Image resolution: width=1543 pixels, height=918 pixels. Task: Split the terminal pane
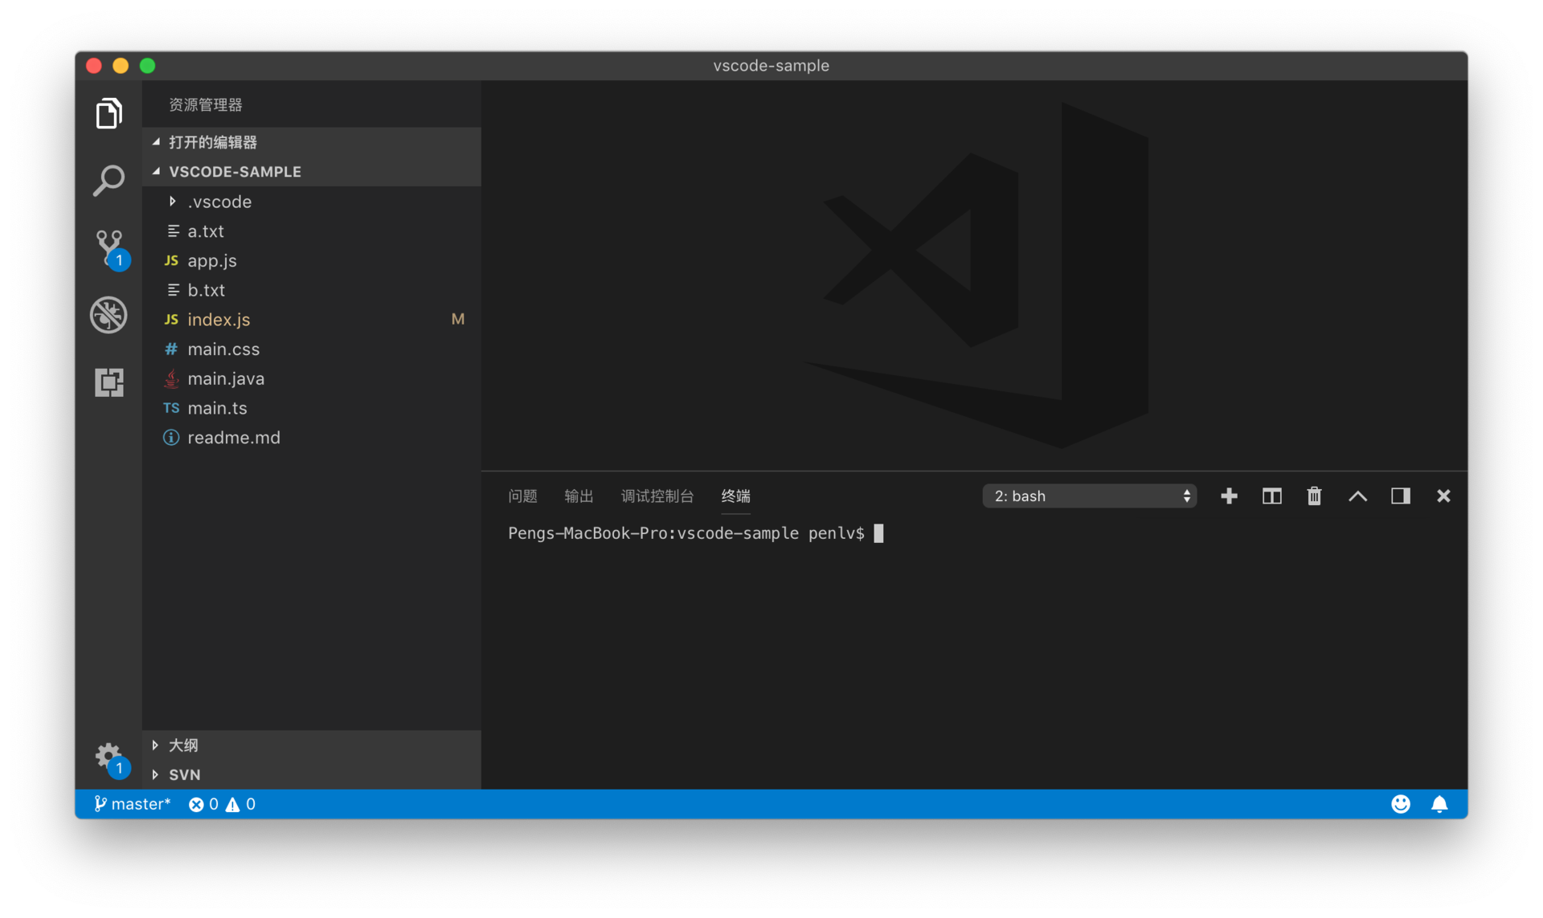[1271, 496]
